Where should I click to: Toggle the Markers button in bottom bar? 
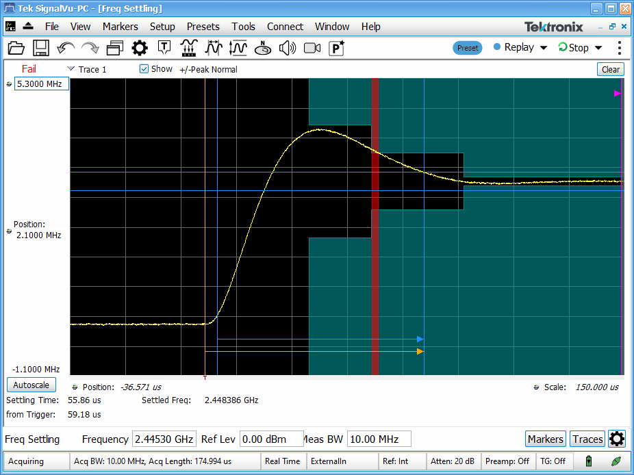click(545, 439)
